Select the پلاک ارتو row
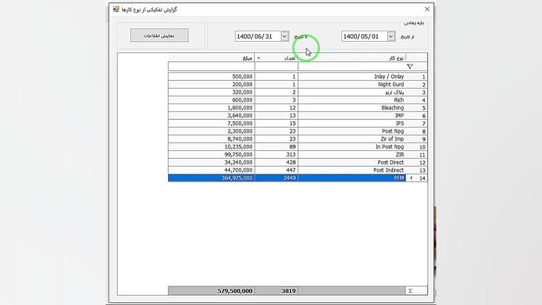 click(x=298, y=92)
